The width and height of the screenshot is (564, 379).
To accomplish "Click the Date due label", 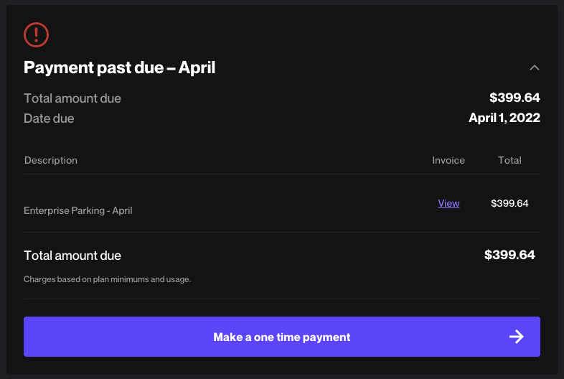I will [49, 118].
